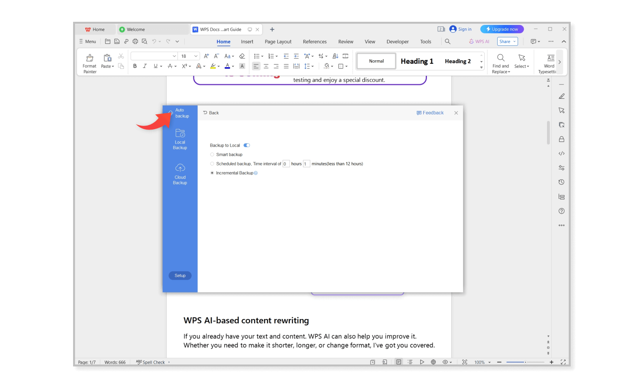The width and height of the screenshot is (622, 389).
Task: Select the Format Painter tool
Action: [x=89, y=62]
